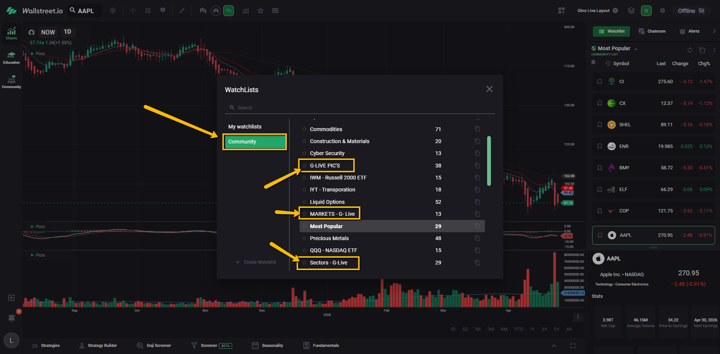Image resolution: width=720 pixels, height=354 pixels.
Task: Open the Doji Screener
Action: tap(154, 345)
